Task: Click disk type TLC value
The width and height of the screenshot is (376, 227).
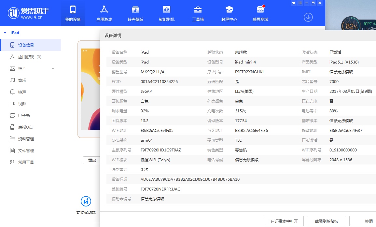Action: click(238, 140)
